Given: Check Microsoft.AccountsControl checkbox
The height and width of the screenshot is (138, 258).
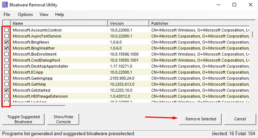Looking at the screenshot, I should click(x=7, y=30).
